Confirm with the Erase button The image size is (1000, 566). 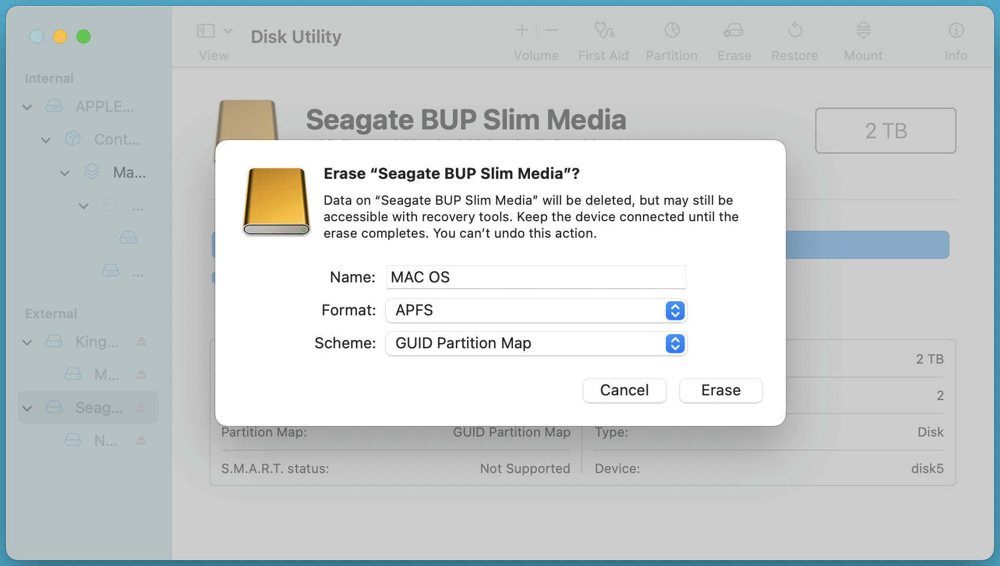click(x=721, y=391)
